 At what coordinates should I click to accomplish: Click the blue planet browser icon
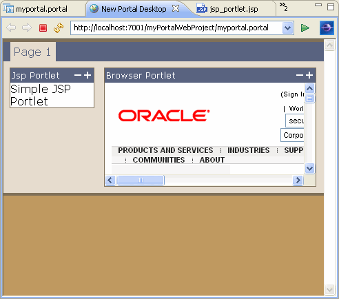(x=327, y=28)
